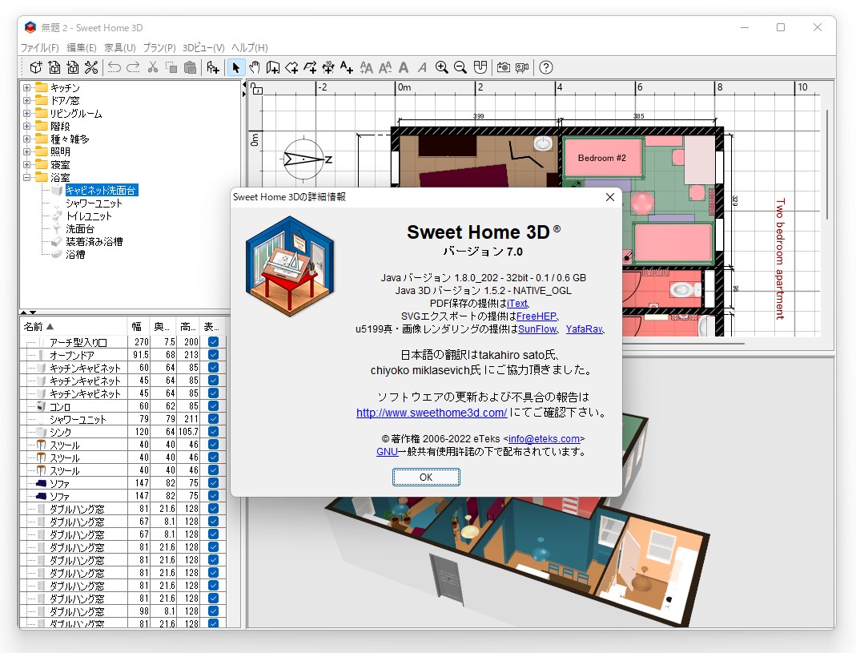Select the arrow Select tool
Viewport: 856px width, 653px height.
236,67
